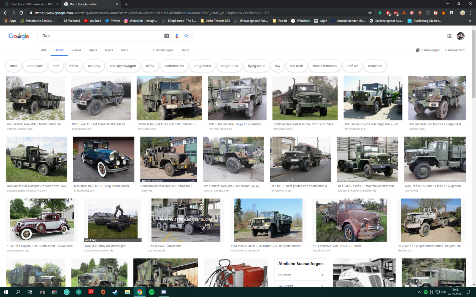
Task: Open the Twitter bookmark
Action: [x=113, y=21]
